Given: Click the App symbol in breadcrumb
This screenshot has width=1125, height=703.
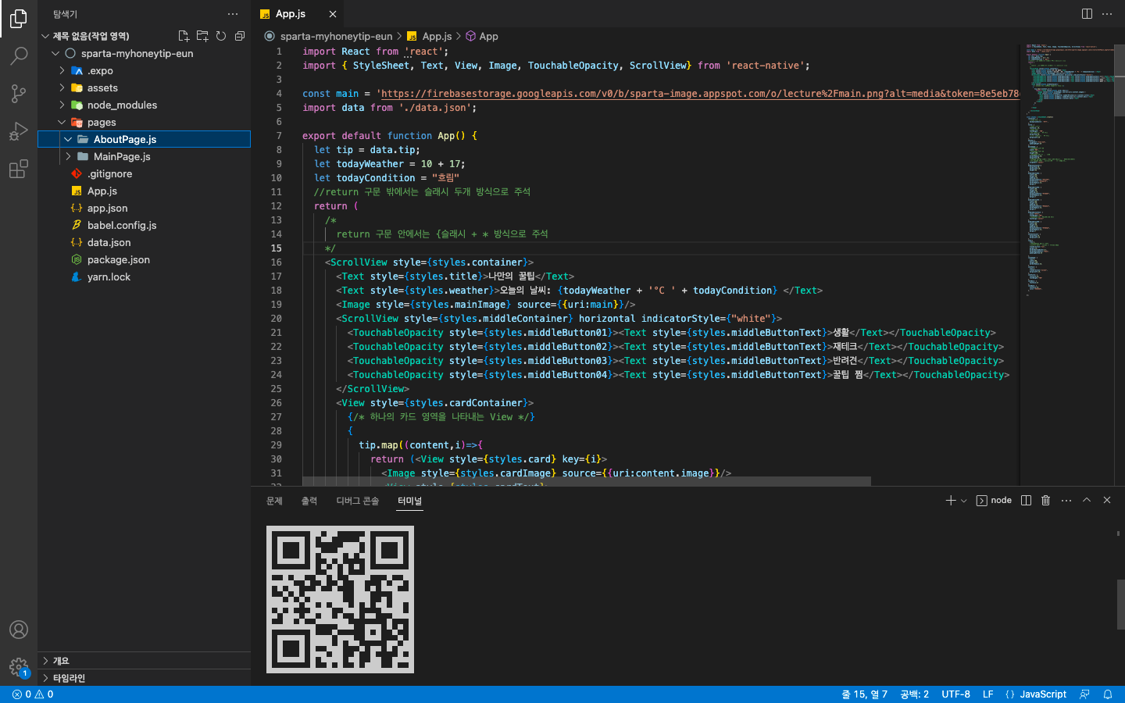Looking at the screenshot, I should (x=488, y=36).
